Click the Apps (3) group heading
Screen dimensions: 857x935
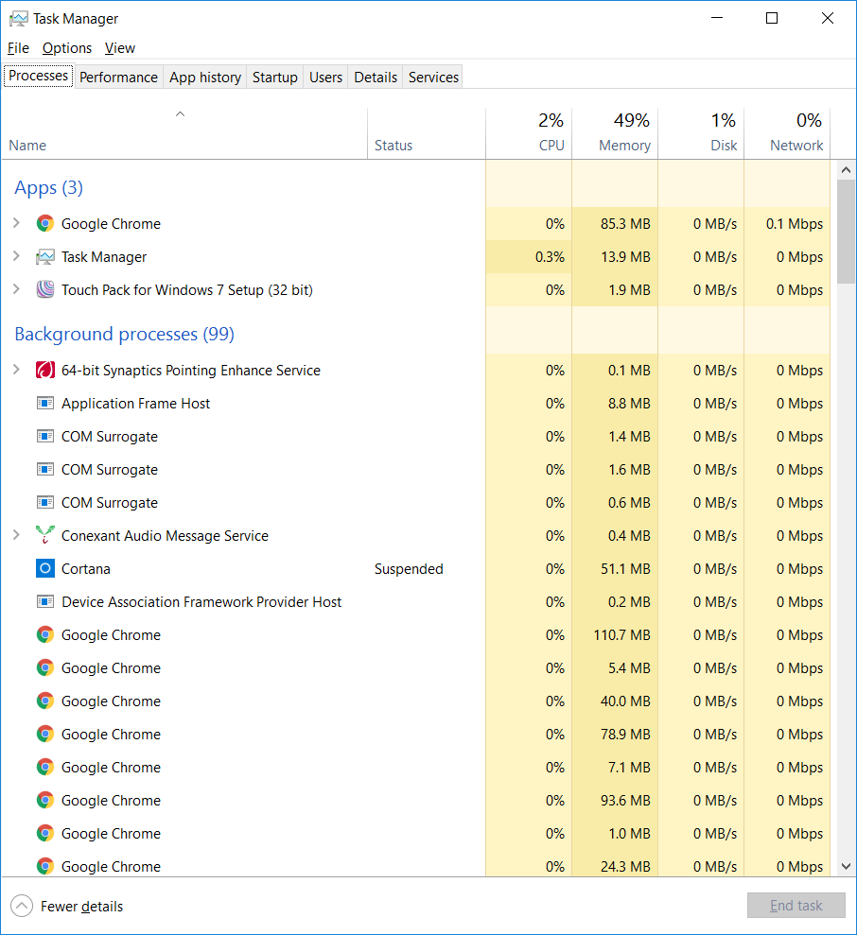coord(49,188)
